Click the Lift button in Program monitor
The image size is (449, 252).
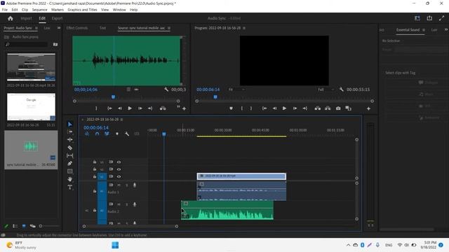point(318,108)
